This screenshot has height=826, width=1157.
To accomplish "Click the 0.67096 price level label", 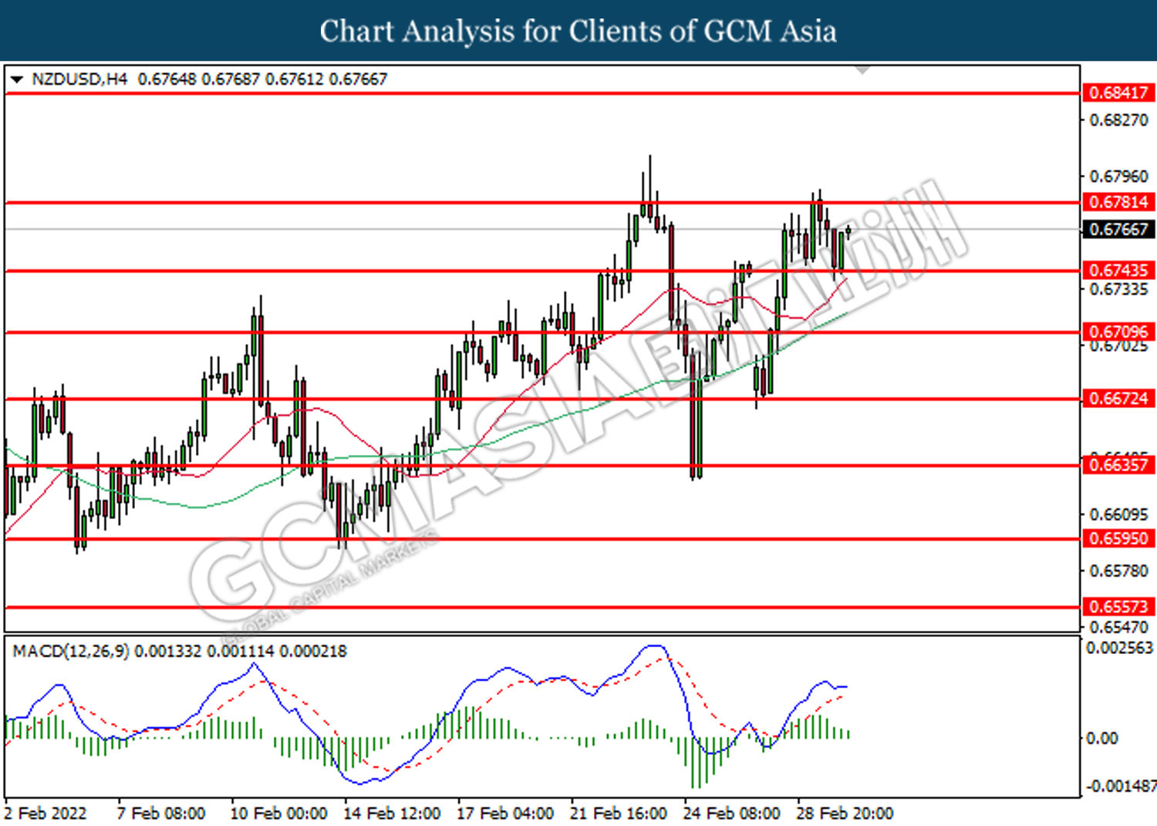I will click(x=1119, y=332).
